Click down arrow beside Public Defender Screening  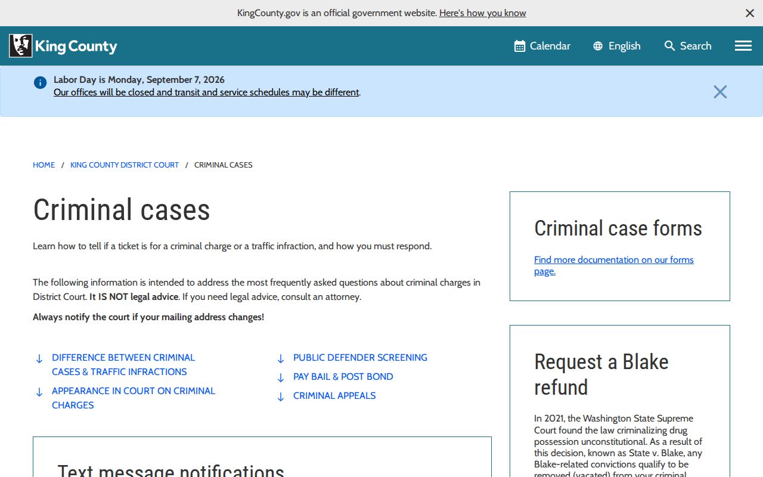(281, 359)
